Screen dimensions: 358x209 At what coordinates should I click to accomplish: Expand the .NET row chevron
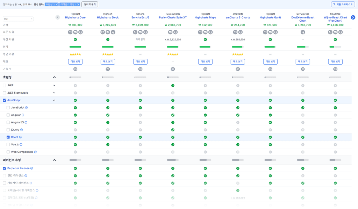click(54, 86)
